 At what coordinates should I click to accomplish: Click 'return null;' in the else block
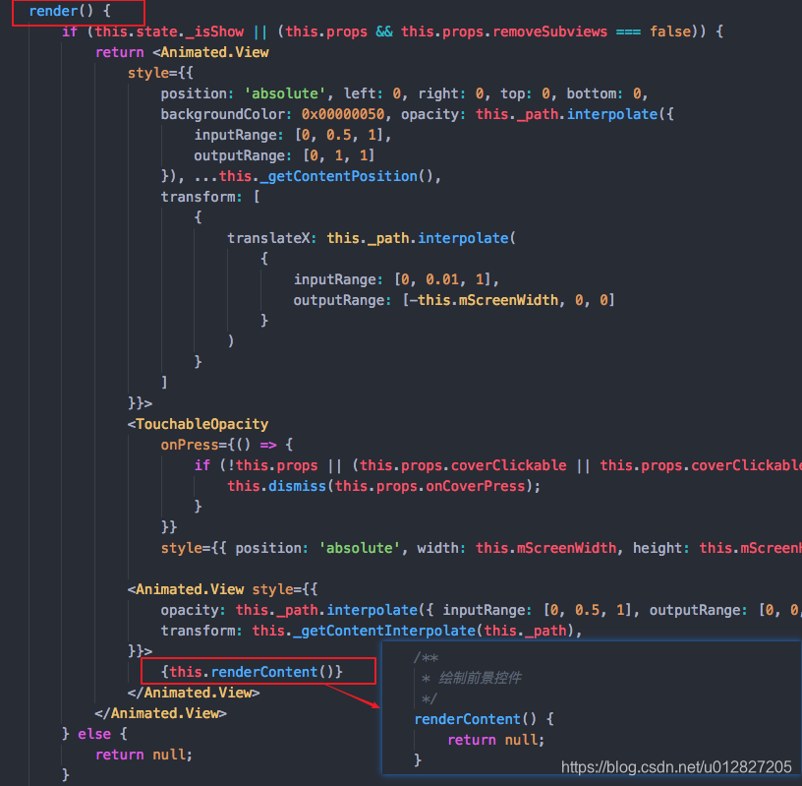[x=143, y=755]
